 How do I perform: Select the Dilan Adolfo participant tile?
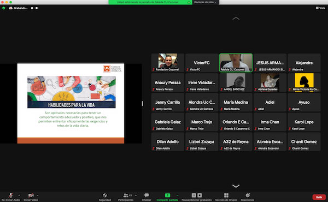tap(168, 141)
